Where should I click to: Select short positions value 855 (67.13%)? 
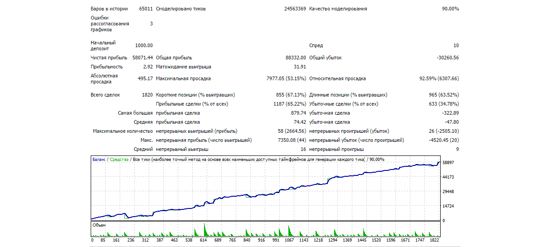pos(291,95)
